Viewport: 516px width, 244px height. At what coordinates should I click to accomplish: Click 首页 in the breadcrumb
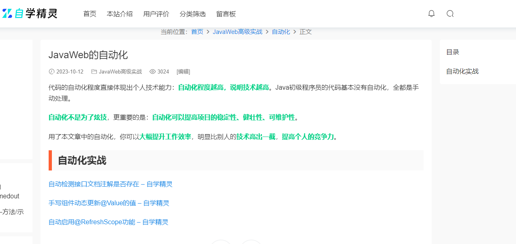click(197, 32)
